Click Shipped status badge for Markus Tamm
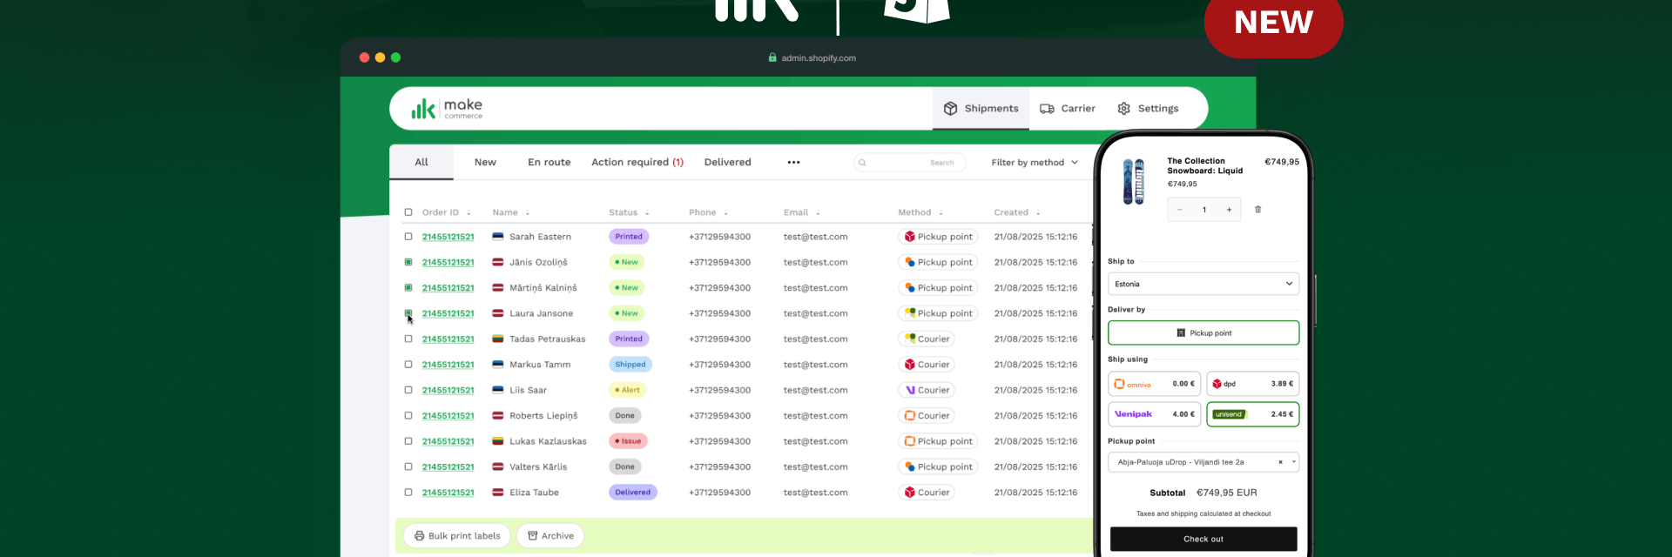 (x=630, y=365)
